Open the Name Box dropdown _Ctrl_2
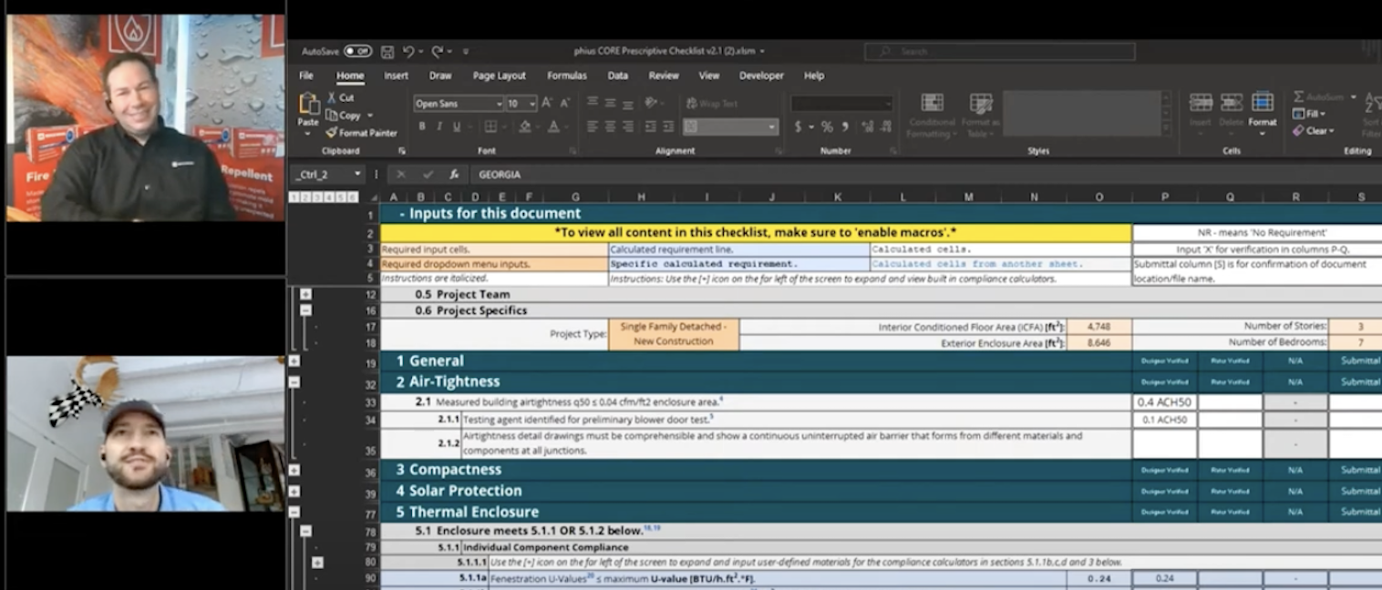This screenshot has width=1382, height=590. 357,174
